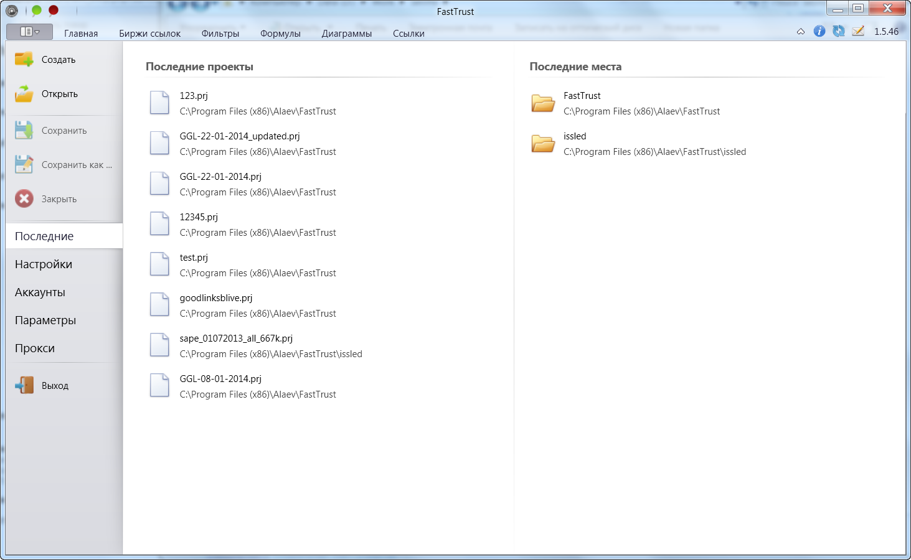This screenshot has height=560, width=911.
Task: Open recent project GGL-22-01-2014_updated.prj
Action: point(240,136)
